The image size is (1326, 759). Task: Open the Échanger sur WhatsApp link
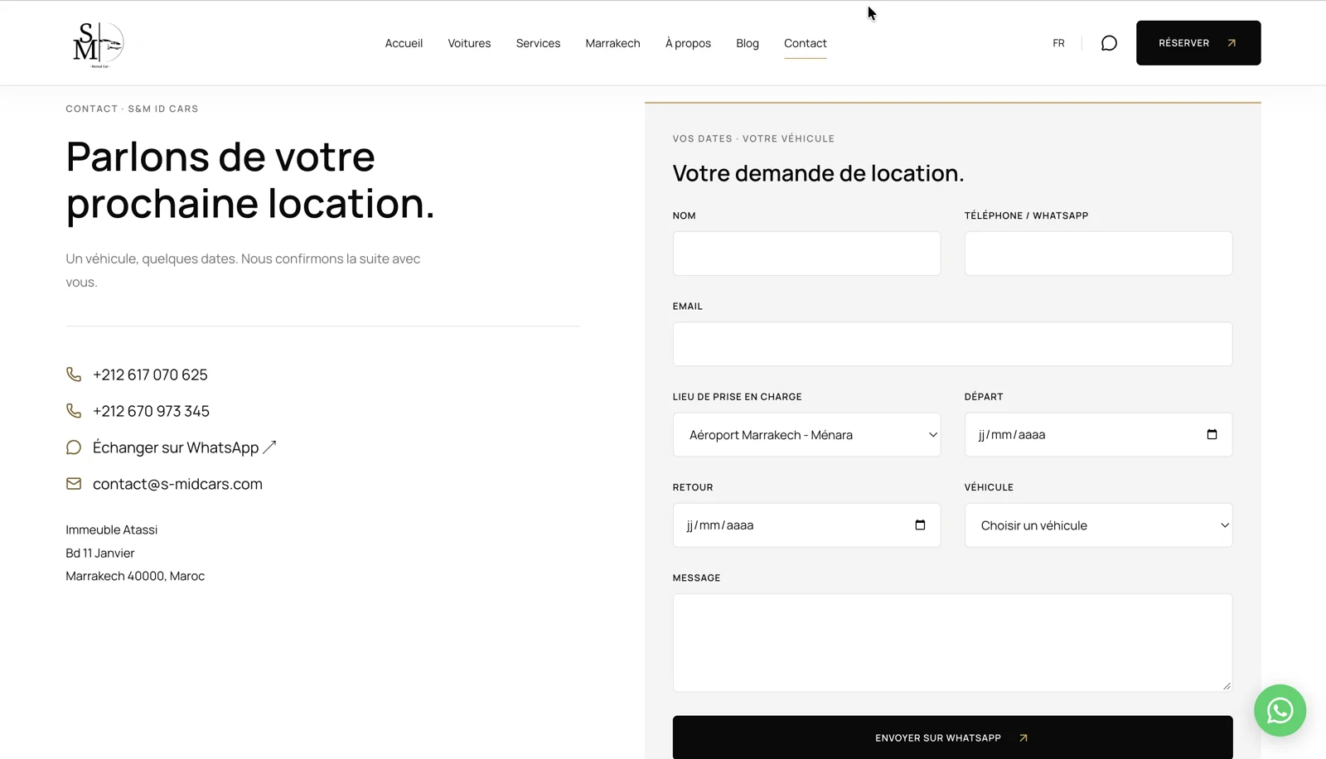click(x=184, y=447)
